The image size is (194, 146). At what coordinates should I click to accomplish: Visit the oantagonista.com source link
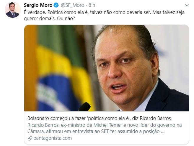53,138
